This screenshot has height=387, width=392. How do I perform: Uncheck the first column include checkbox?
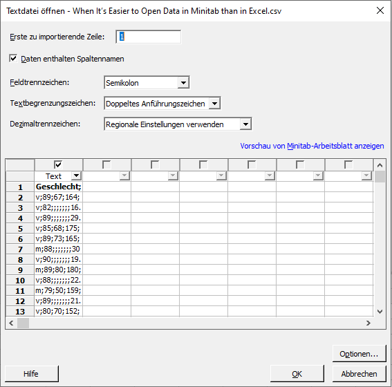tap(58, 164)
